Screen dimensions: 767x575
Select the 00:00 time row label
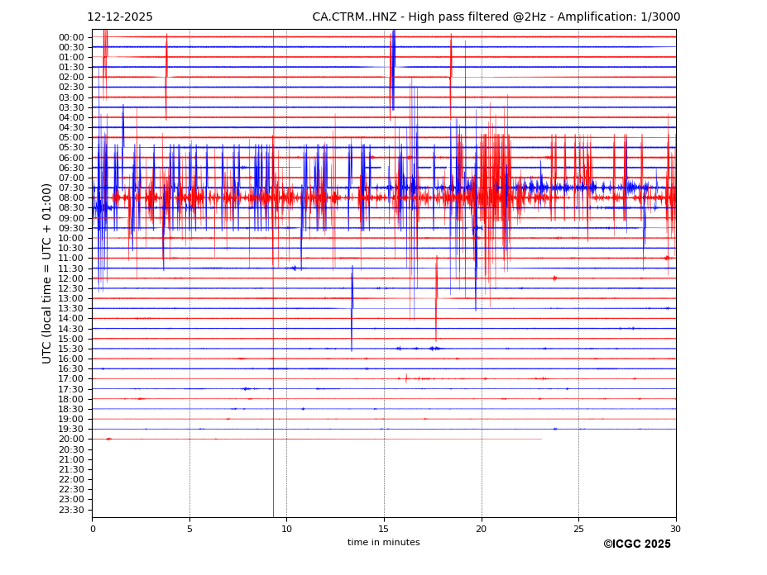(x=71, y=37)
